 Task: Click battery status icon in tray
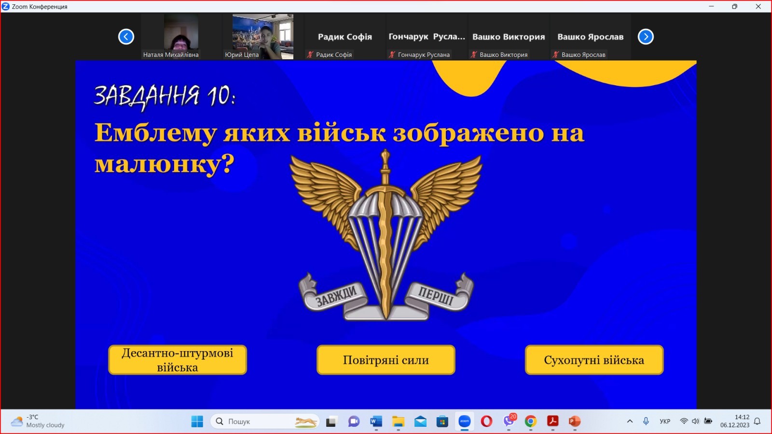pyautogui.click(x=708, y=421)
